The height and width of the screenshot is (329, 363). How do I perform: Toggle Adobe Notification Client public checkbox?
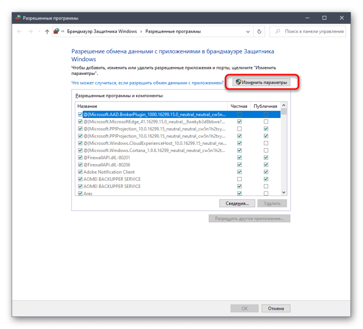[266, 172]
